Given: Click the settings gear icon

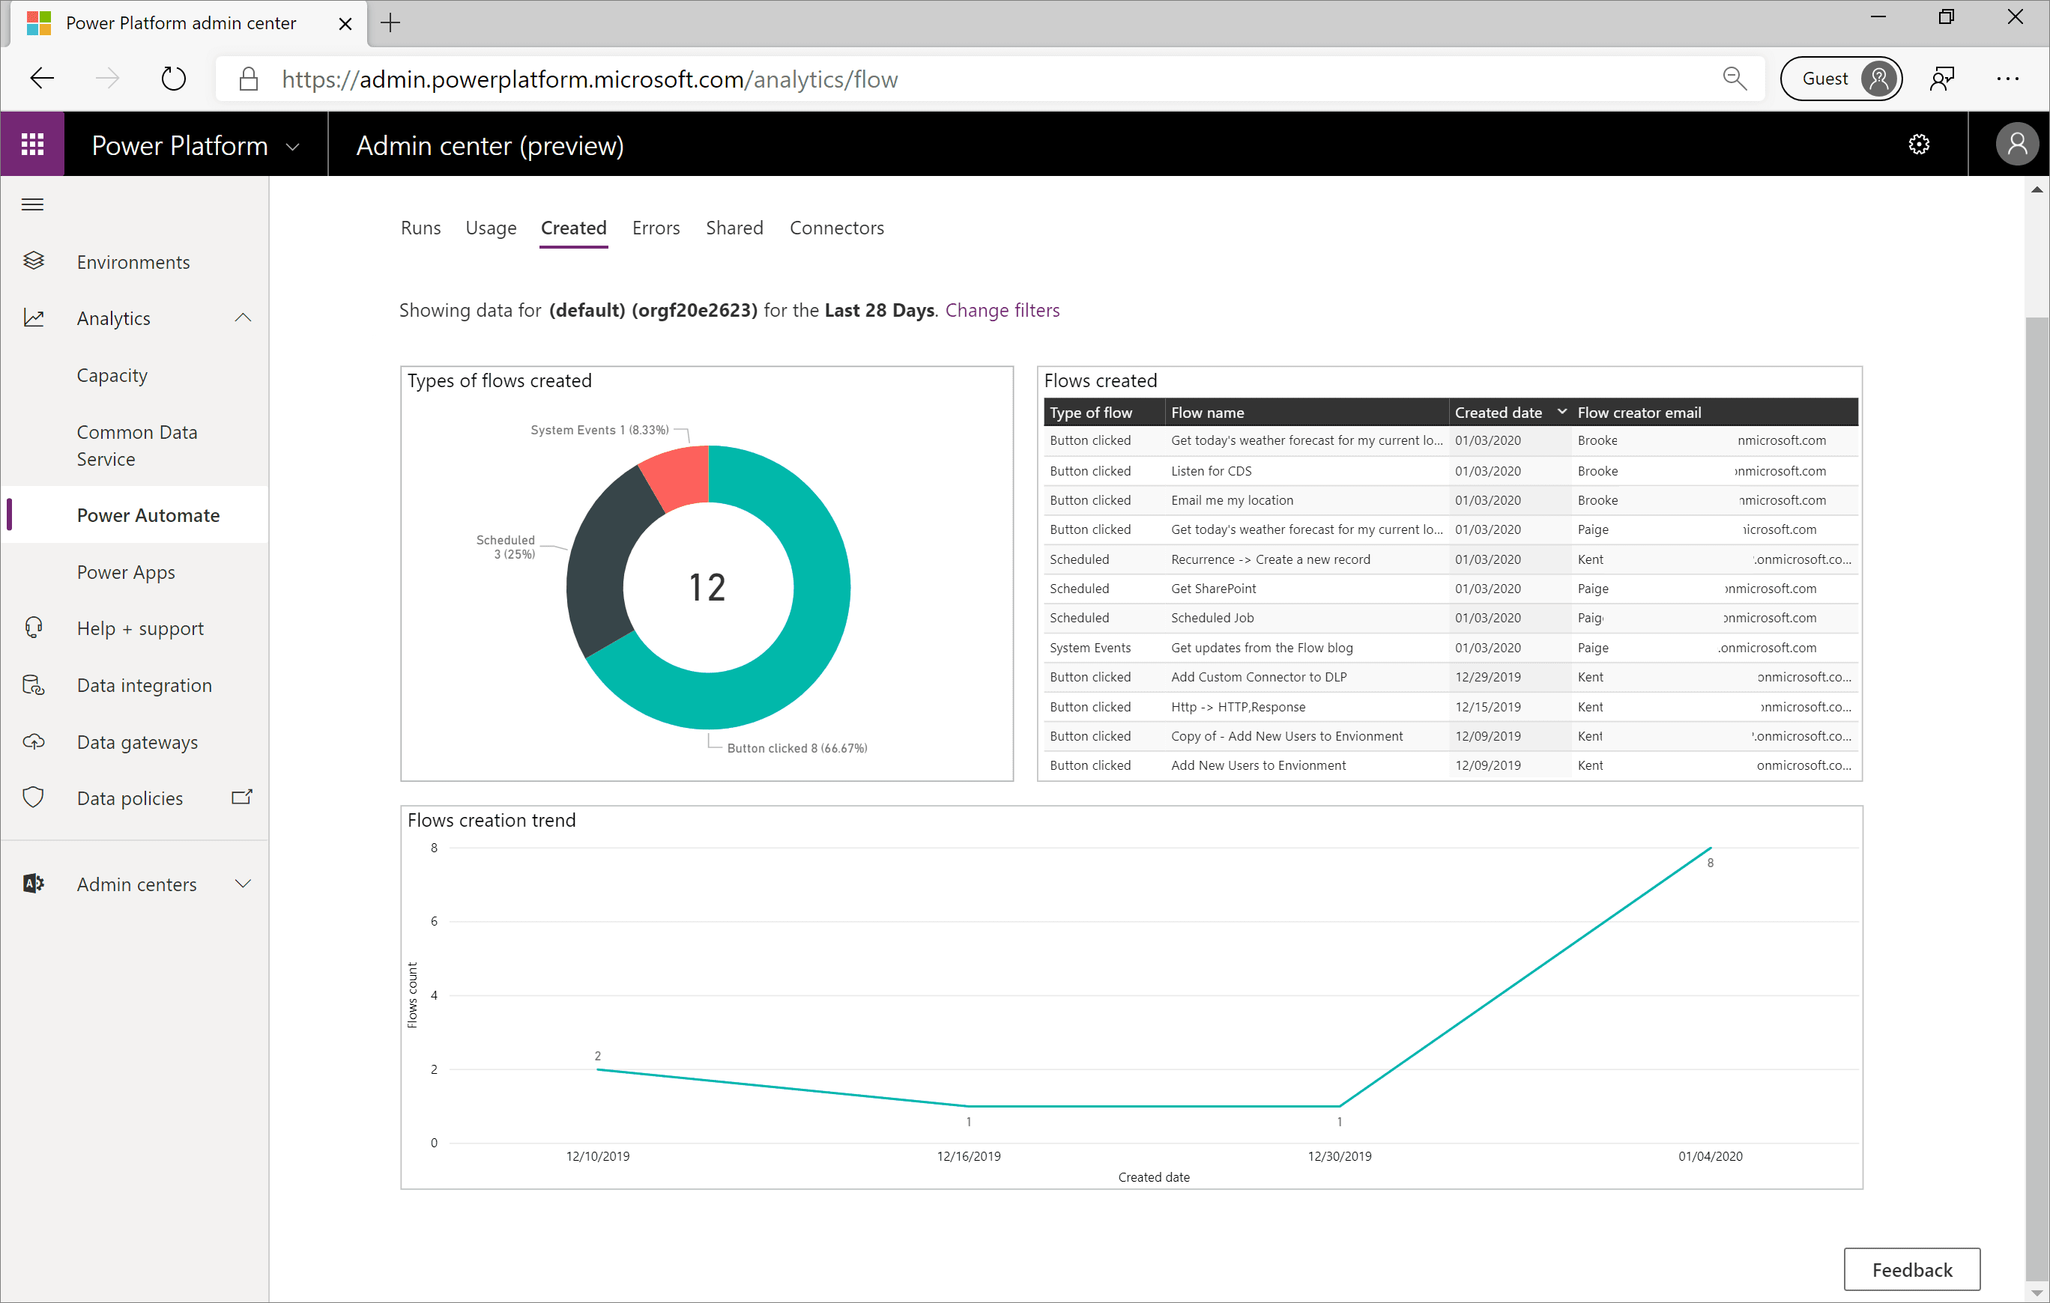Looking at the screenshot, I should click(x=1918, y=145).
